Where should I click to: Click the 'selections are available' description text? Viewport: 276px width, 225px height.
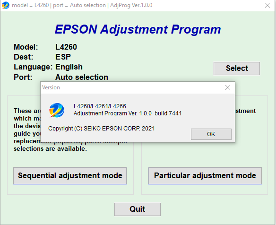click(51, 149)
